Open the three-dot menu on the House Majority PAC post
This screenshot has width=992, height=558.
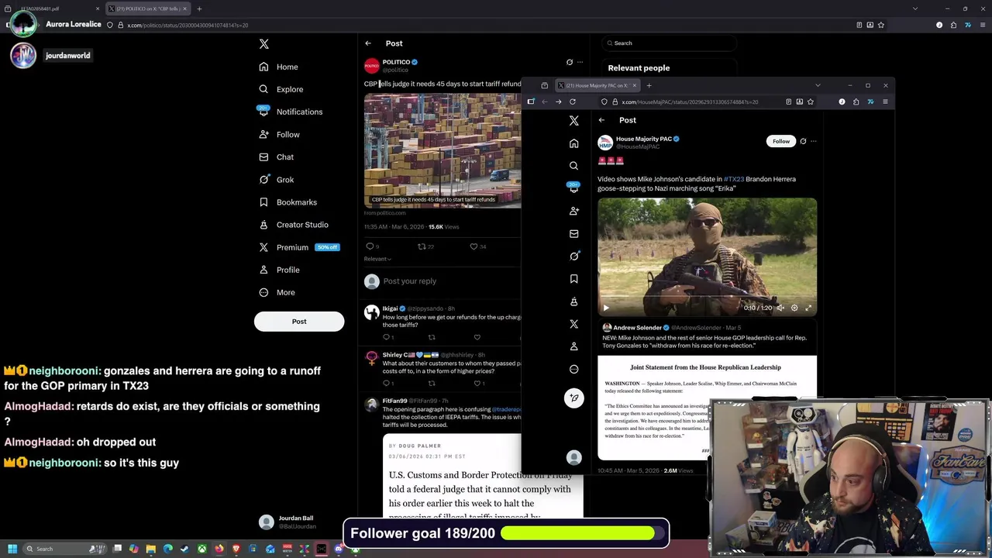(x=813, y=141)
